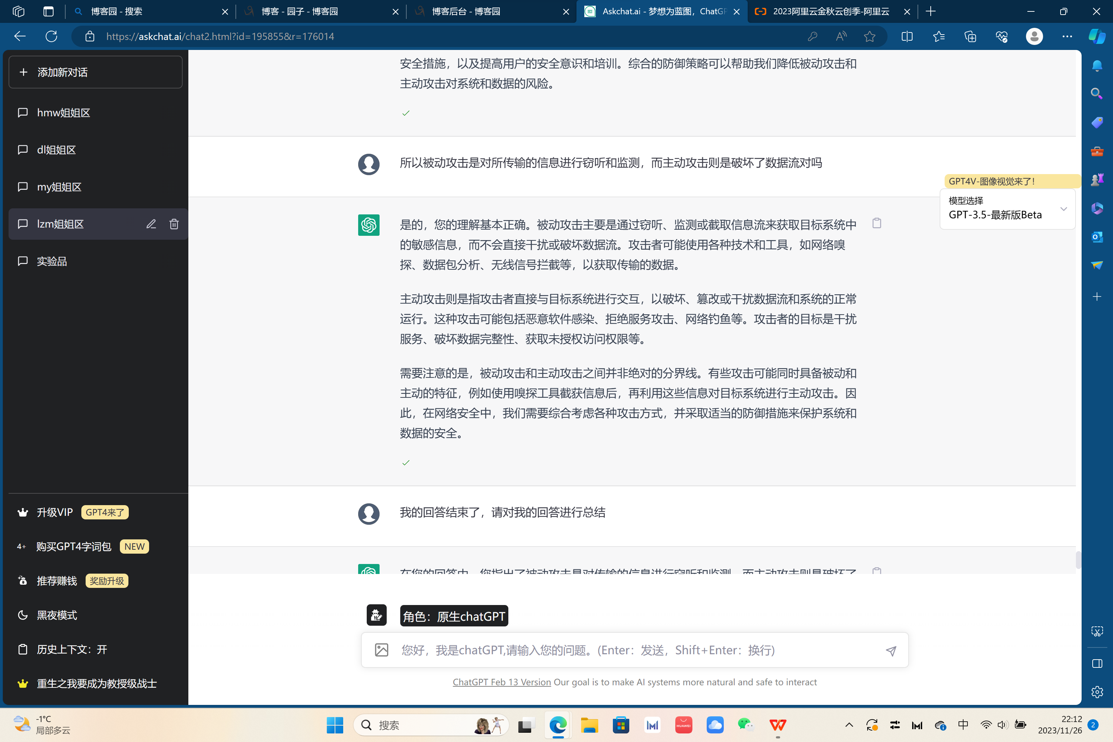
Task: Click 添加新对话 button
Action: click(x=96, y=72)
